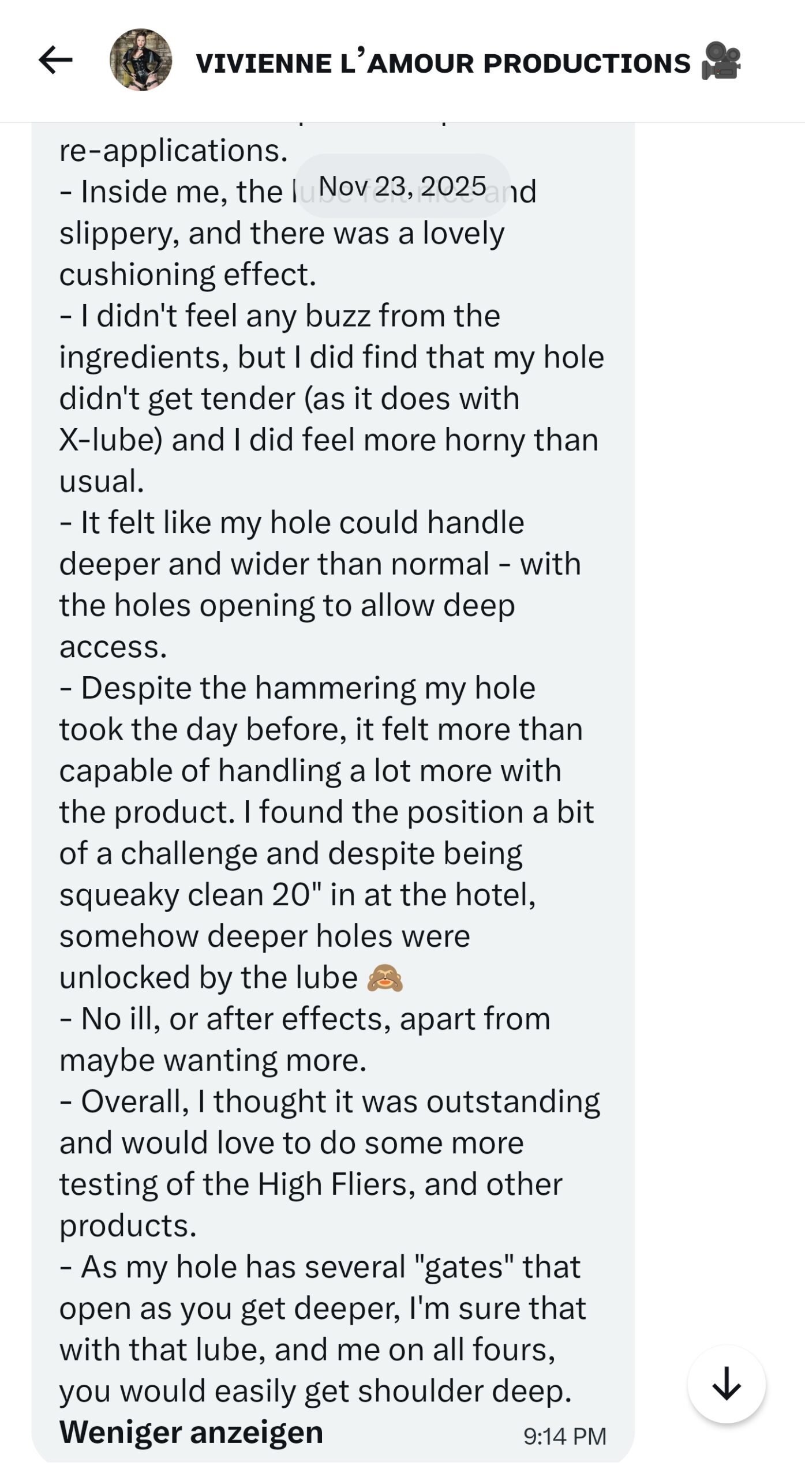Click the "usual." text line
Viewport: 805px width, 1477px height.
pyautogui.click(x=102, y=482)
